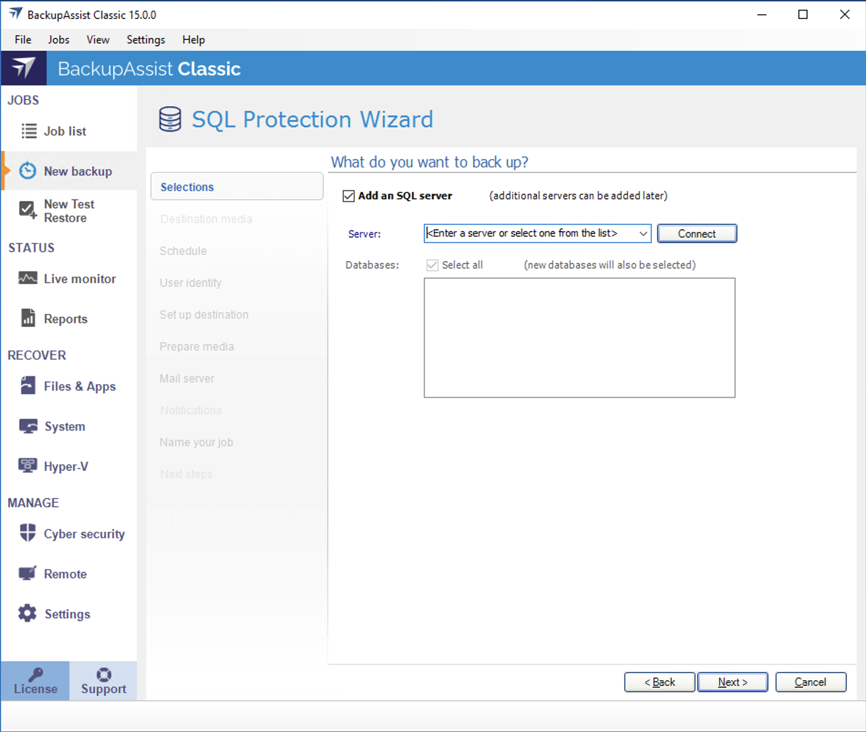Screen dimensions: 866x732
Task: Open the Hyper-V recovery icon
Action: [27, 466]
